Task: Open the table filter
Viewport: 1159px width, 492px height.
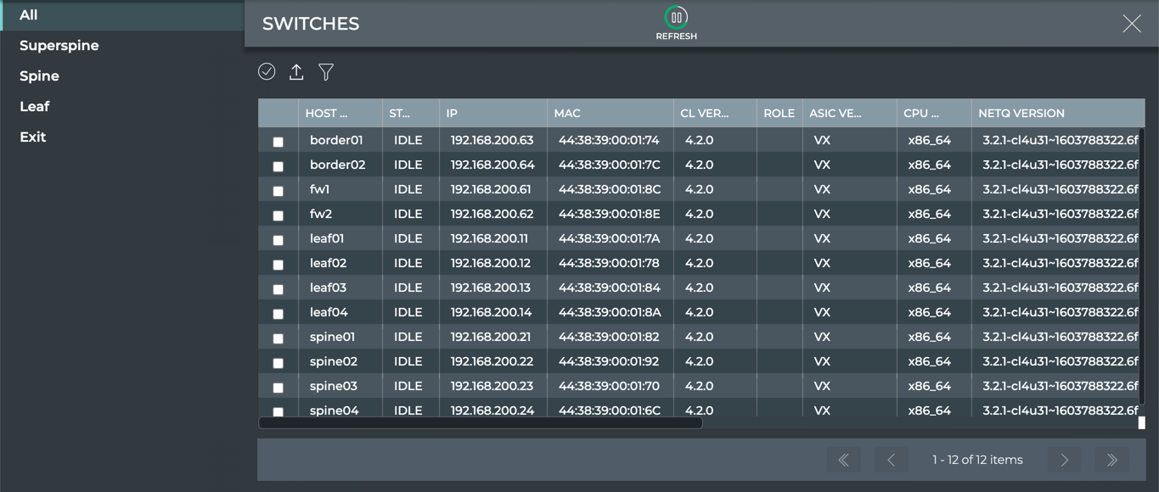Action: point(326,72)
